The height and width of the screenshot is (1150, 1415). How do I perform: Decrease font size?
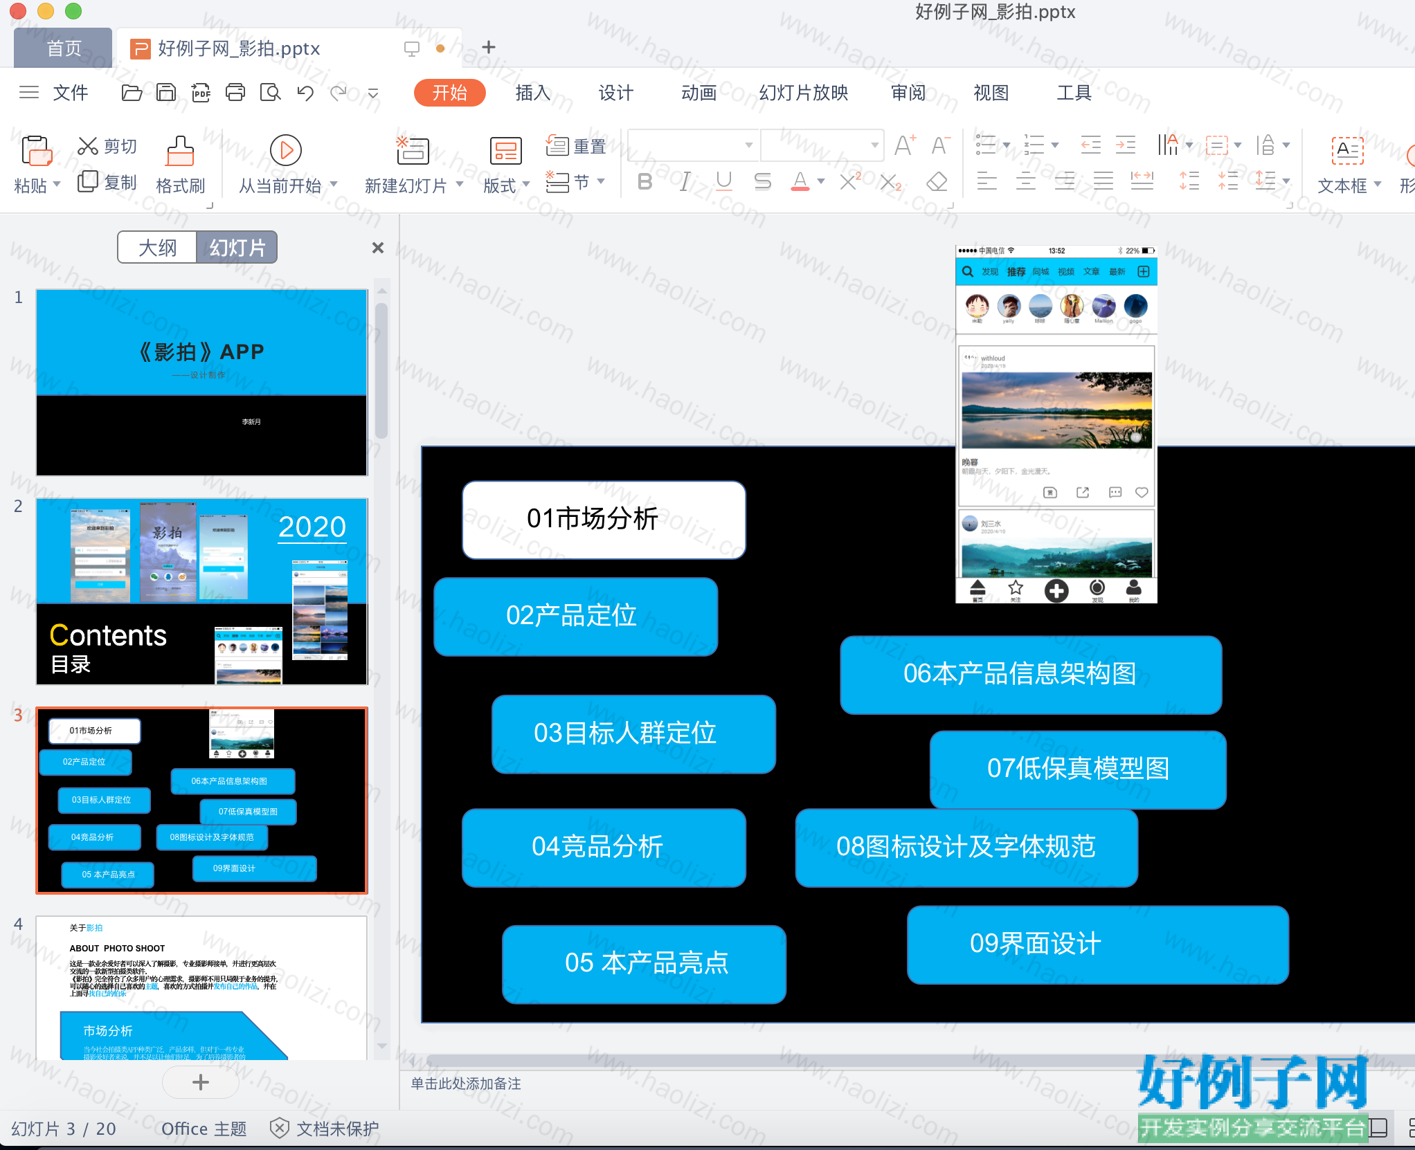[x=940, y=145]
